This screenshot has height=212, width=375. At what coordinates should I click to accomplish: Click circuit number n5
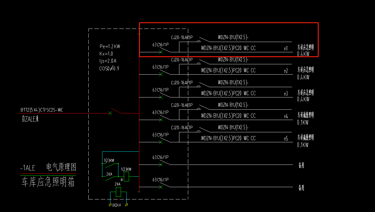click(286, 139)
